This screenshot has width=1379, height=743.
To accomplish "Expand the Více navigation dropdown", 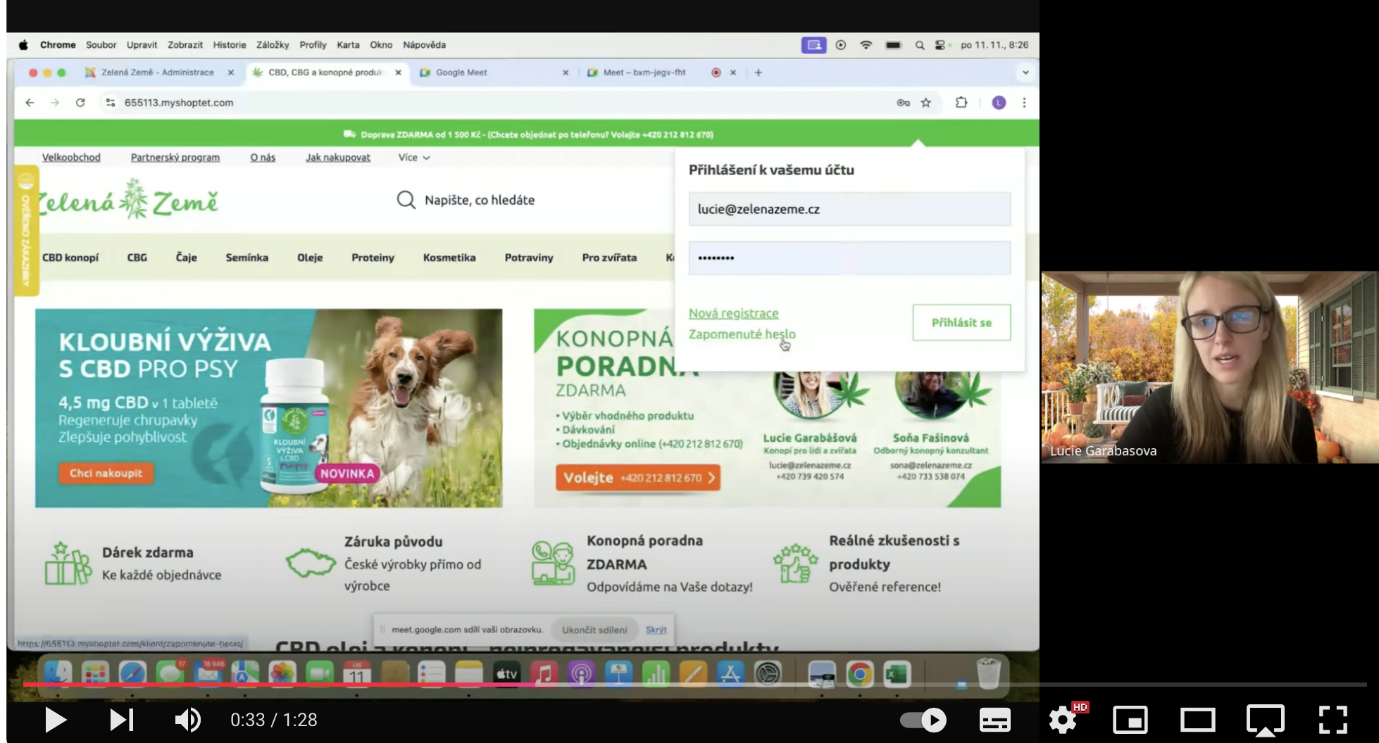I will [413, 157].
